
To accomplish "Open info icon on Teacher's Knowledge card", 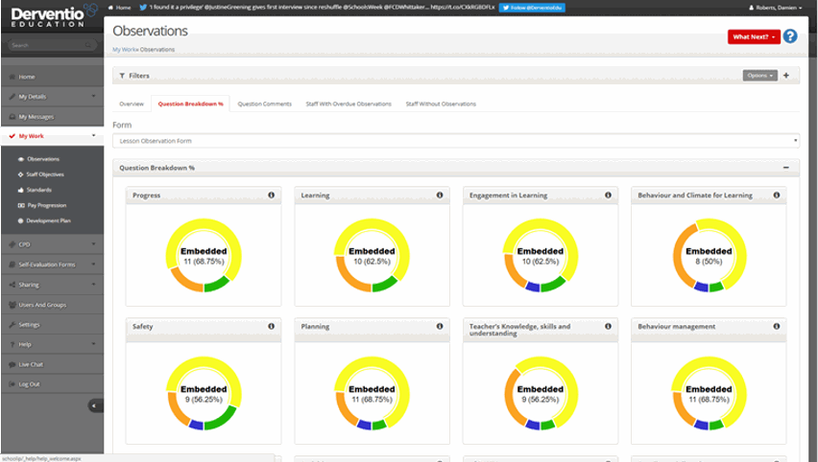I will click(609, 326).
